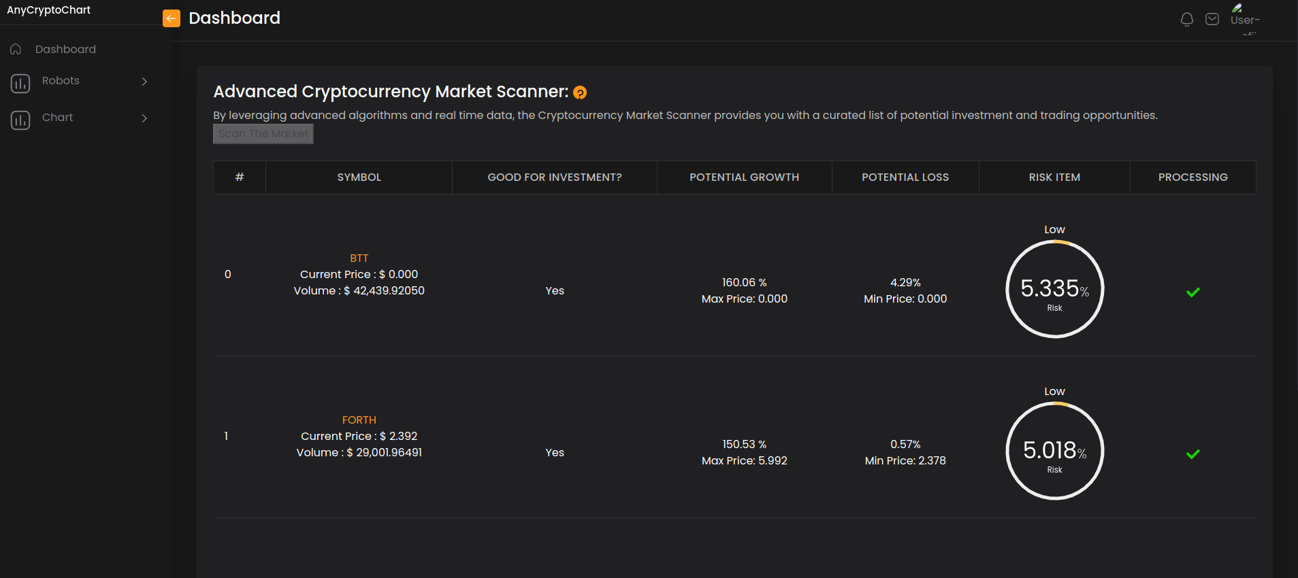Click the 0.57% potential loss value
This screenshot has height=578, width=1298.
(x=905, y=444)
